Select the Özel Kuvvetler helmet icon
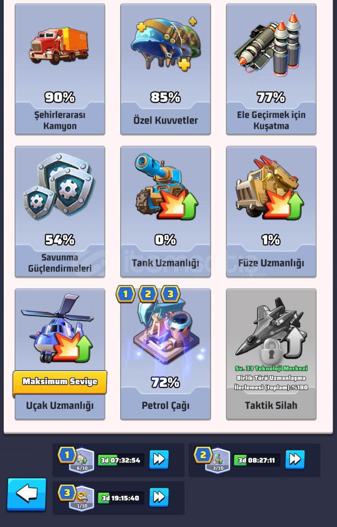Screen dimensions: 337x527 tap(166, 43)
